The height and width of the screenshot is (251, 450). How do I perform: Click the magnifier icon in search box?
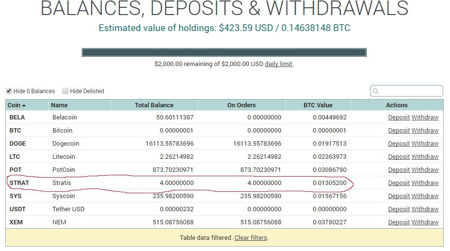375,91
